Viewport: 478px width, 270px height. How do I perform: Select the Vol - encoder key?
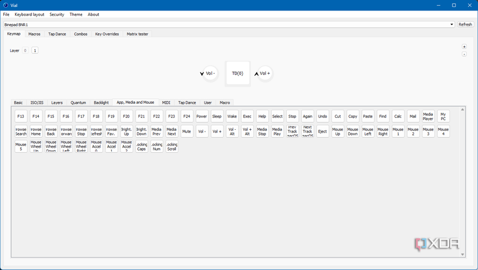click(210, 74)
